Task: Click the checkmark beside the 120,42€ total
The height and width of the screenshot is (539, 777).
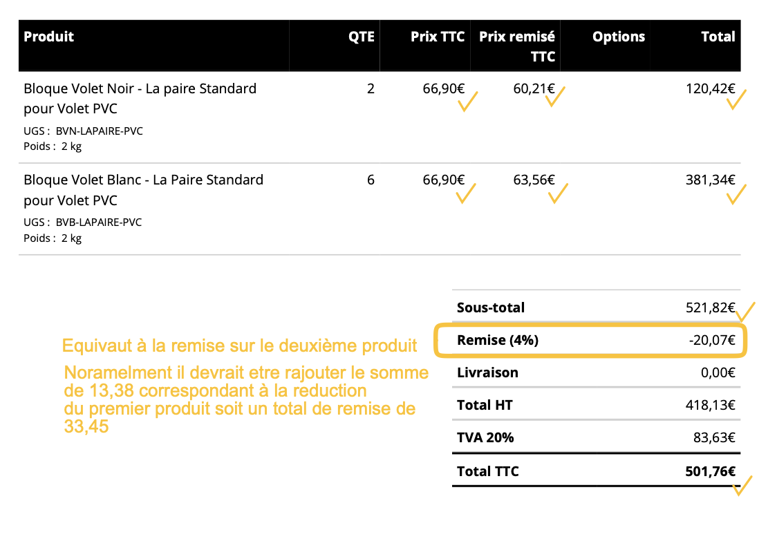Action: (736, 100)
